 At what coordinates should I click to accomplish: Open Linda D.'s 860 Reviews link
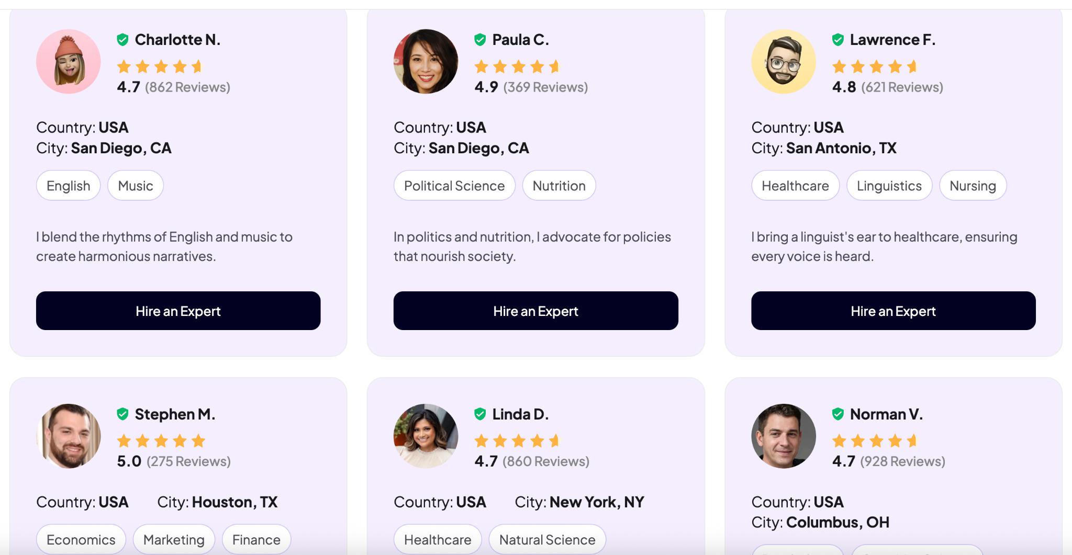546,461
